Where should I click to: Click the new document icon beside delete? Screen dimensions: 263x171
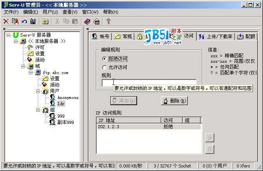(15, 21)
